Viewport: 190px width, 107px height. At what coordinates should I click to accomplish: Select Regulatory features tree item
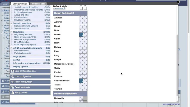[23, 34]
